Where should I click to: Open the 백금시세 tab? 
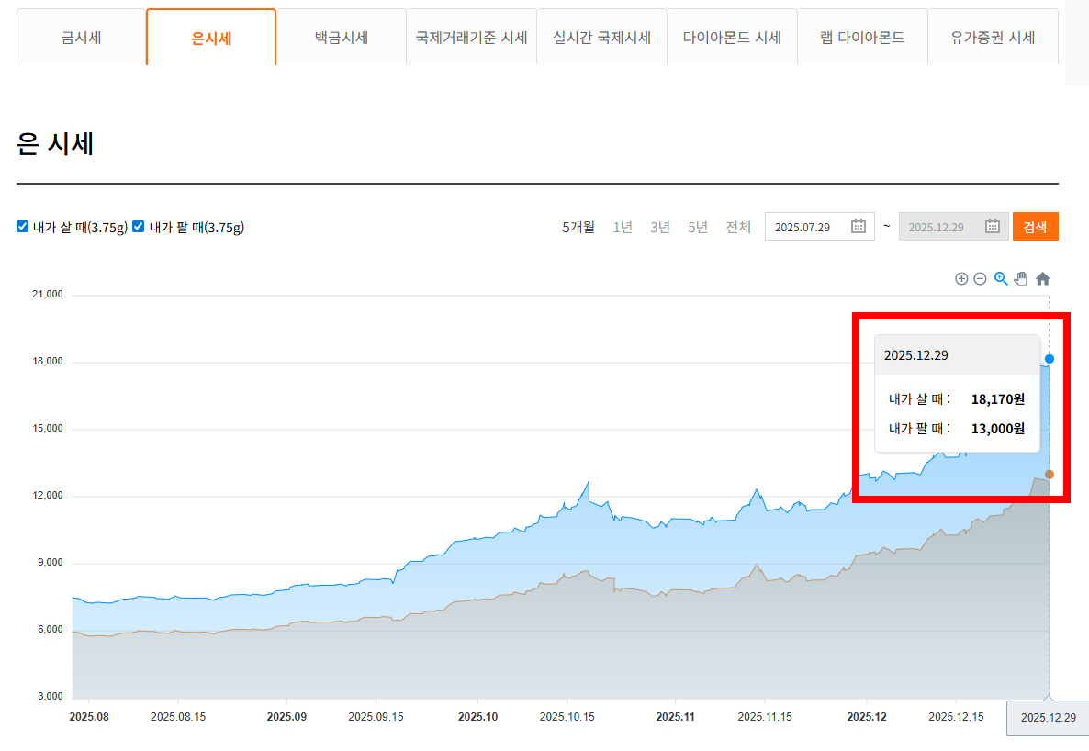coord(341,38)
